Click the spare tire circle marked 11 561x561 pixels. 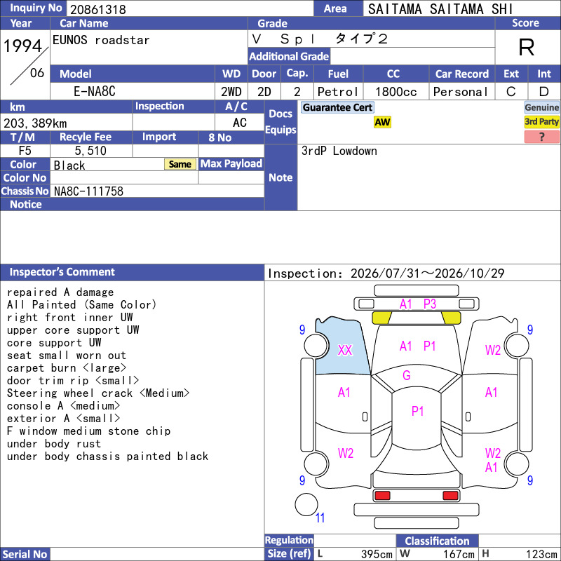click(306, 504)
